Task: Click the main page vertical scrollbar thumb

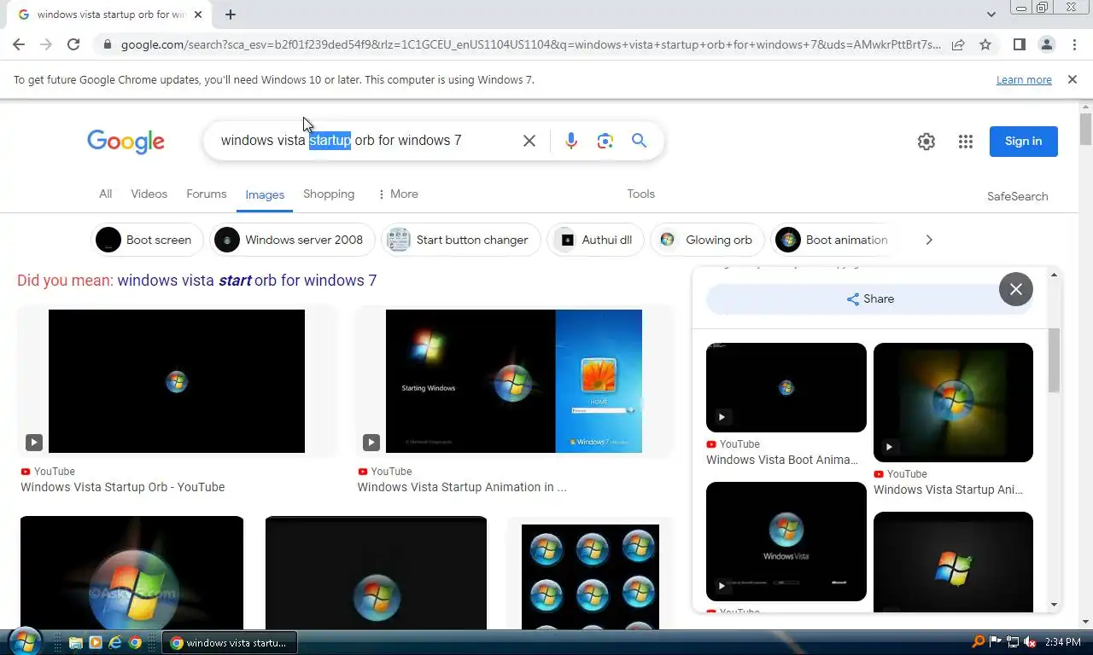Action: [1085, 129]
